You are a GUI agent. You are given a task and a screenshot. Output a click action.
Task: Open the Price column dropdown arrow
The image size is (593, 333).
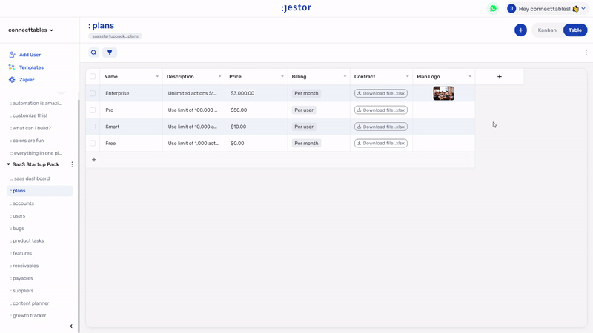coord(282,77)
